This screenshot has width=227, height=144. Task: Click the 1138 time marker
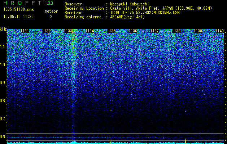pos(176,31)
